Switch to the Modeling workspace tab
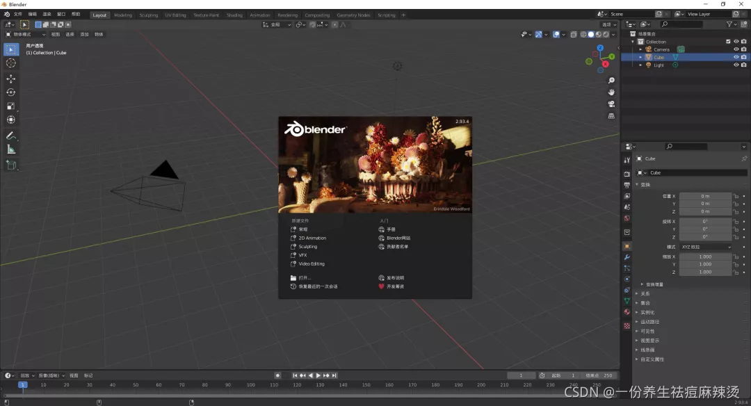Viewport: 751px width, 406px height. 122,15
